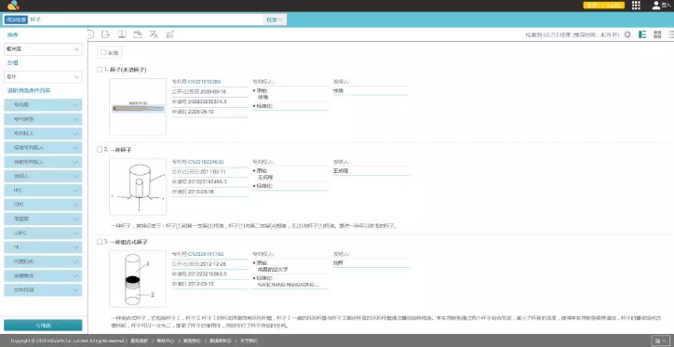Viewport: 674px width, 347px height.
Task: Click the user login icon
Action: 656,6
